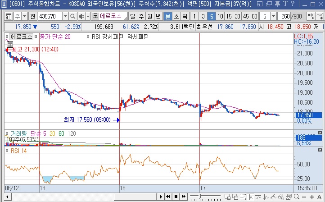Click the chart-with-grid window icon
The image size is (325, 202).
coord(228,197)
